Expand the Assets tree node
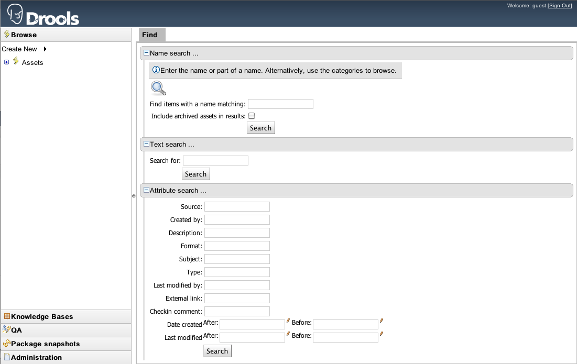577x364 pixels. click(7, 62)
